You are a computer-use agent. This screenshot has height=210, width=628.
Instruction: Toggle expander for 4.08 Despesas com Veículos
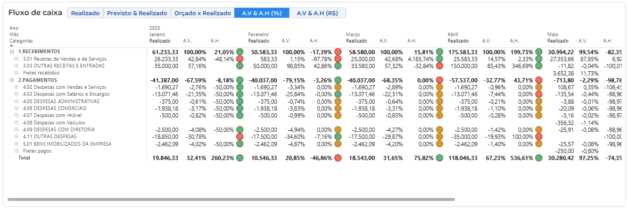click(x=16, y=122)
